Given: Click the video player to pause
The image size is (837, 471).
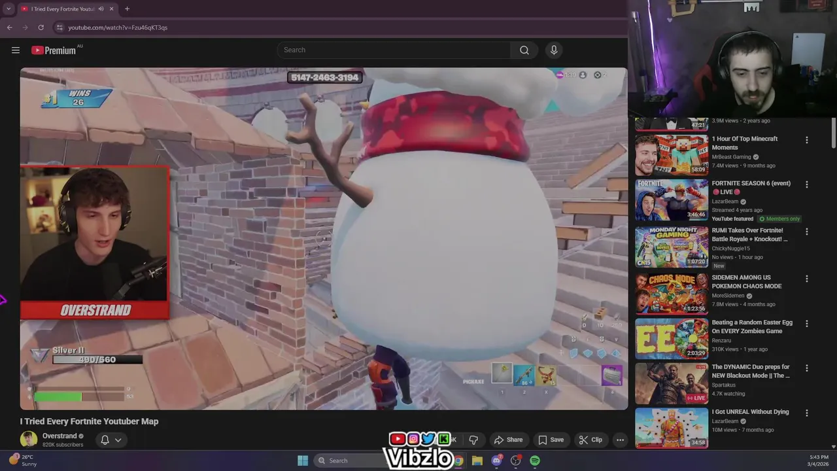Looking at the screenshot, I should (324, 239).
